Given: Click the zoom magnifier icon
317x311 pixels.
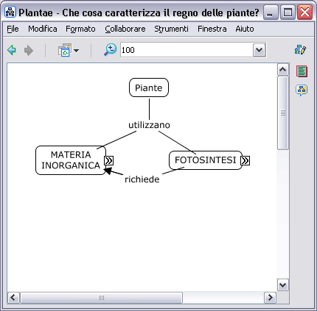Looking at the screenshot, I should coord(110,50).
